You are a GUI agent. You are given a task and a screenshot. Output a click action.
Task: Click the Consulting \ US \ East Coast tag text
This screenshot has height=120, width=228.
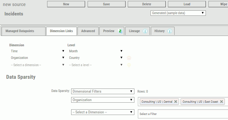pyautogui.click(x=200, y=102)
